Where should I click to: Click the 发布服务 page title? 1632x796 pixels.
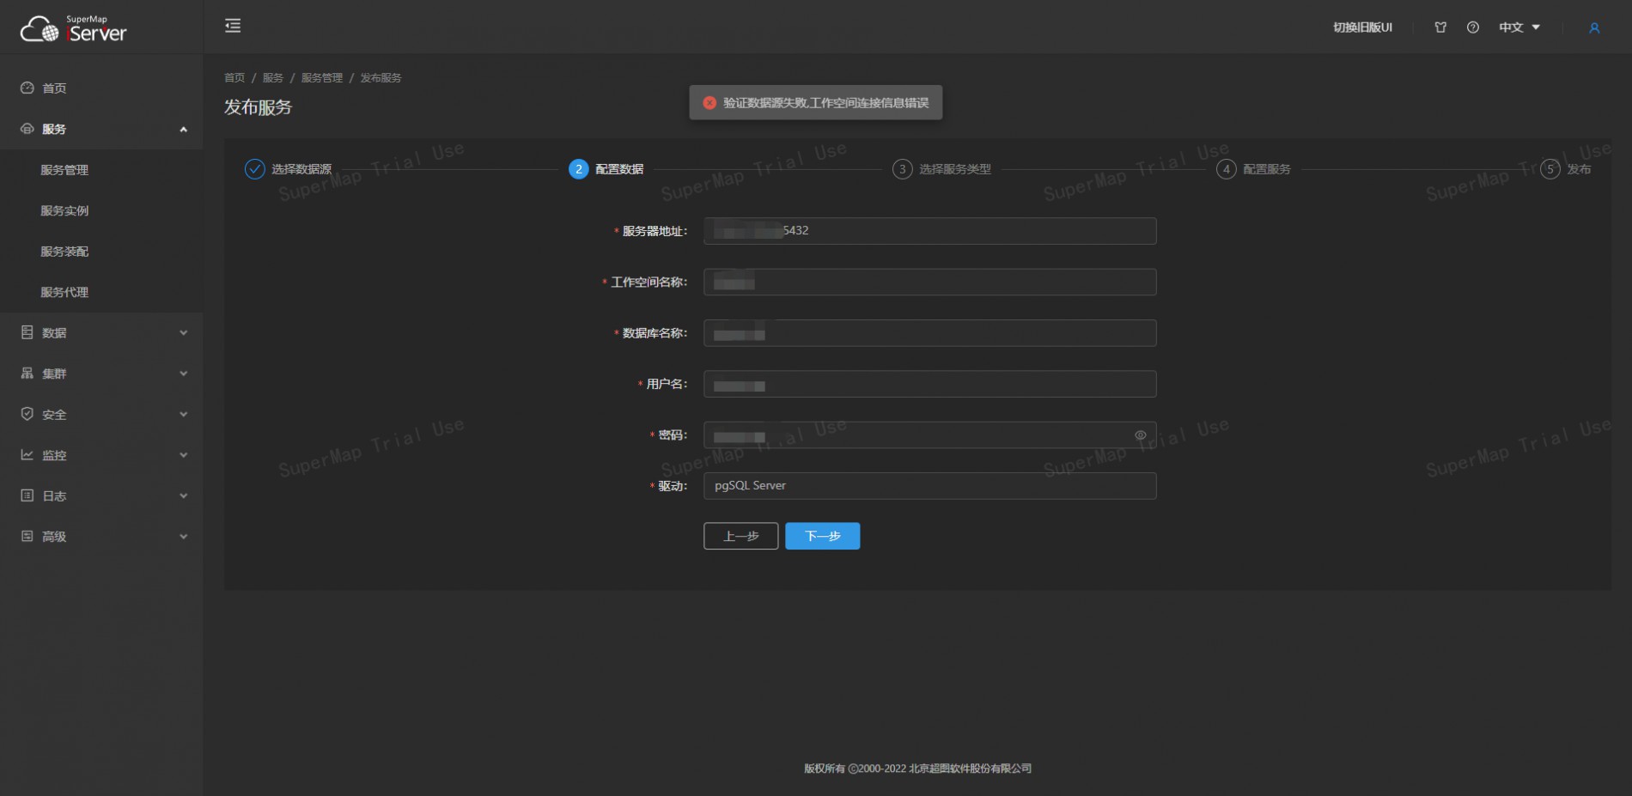click(x=259, y=107)
